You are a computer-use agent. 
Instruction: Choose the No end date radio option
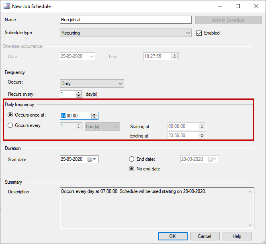tap(132, 169)
